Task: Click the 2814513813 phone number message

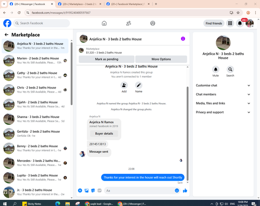Action: [97, 144]
